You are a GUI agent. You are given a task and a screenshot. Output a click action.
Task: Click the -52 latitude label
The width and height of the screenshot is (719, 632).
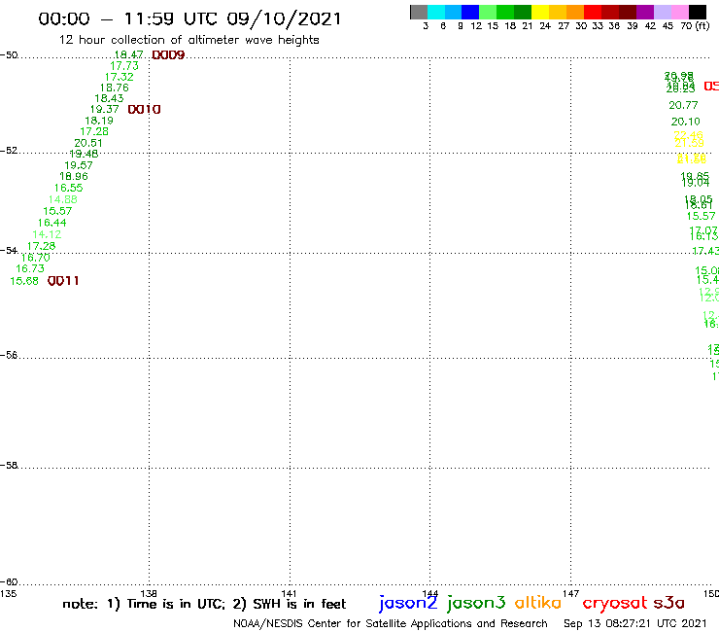click(9, 151)
